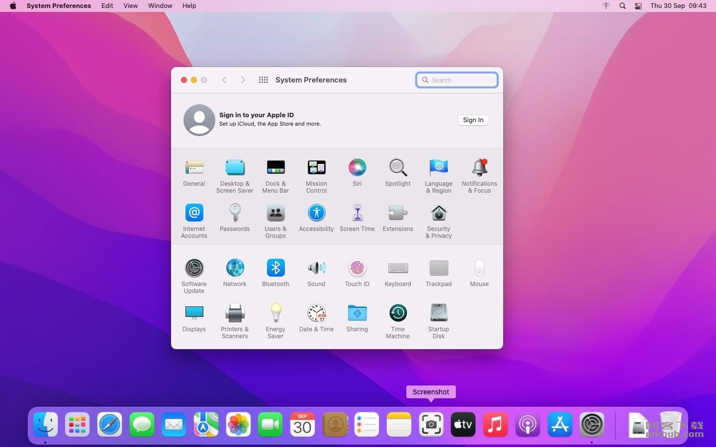This screenshot has height=447, width=716.
Task: Open Calendar from the Dock
Action: click(302, 425)
